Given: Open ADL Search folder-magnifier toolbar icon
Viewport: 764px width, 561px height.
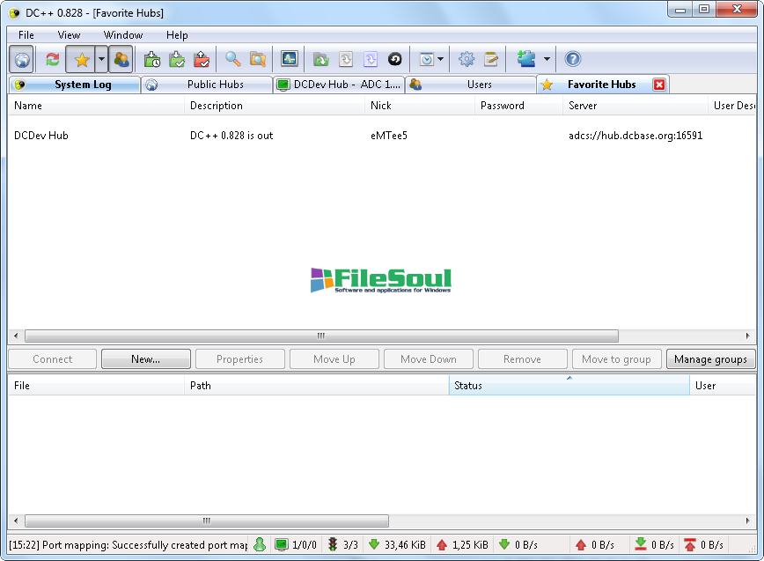Looking at the screenshot, I should tap(257, 60).
